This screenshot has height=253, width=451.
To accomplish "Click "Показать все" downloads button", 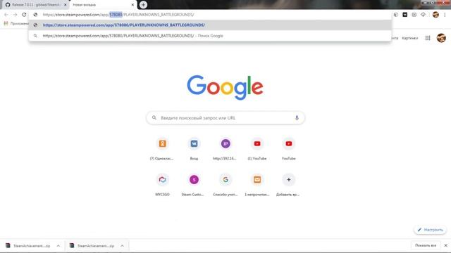I will [x=426, y=245].
